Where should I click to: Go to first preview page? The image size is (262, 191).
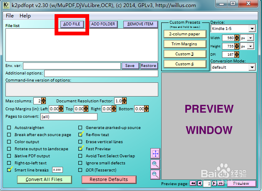point(193,184)
